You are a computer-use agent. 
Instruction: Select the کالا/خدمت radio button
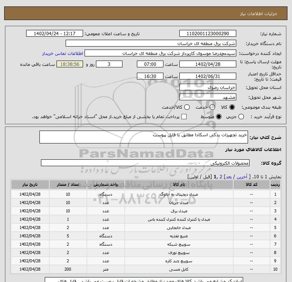(x=187, y=107)
